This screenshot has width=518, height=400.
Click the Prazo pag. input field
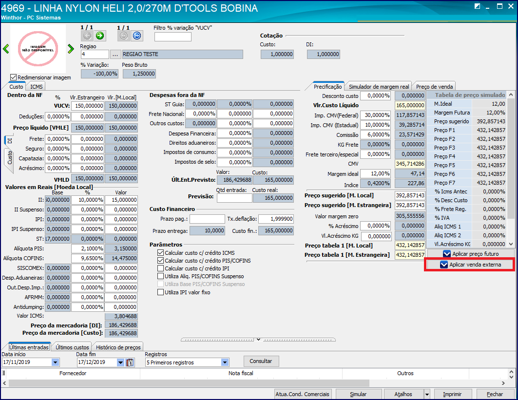point(207,219)
